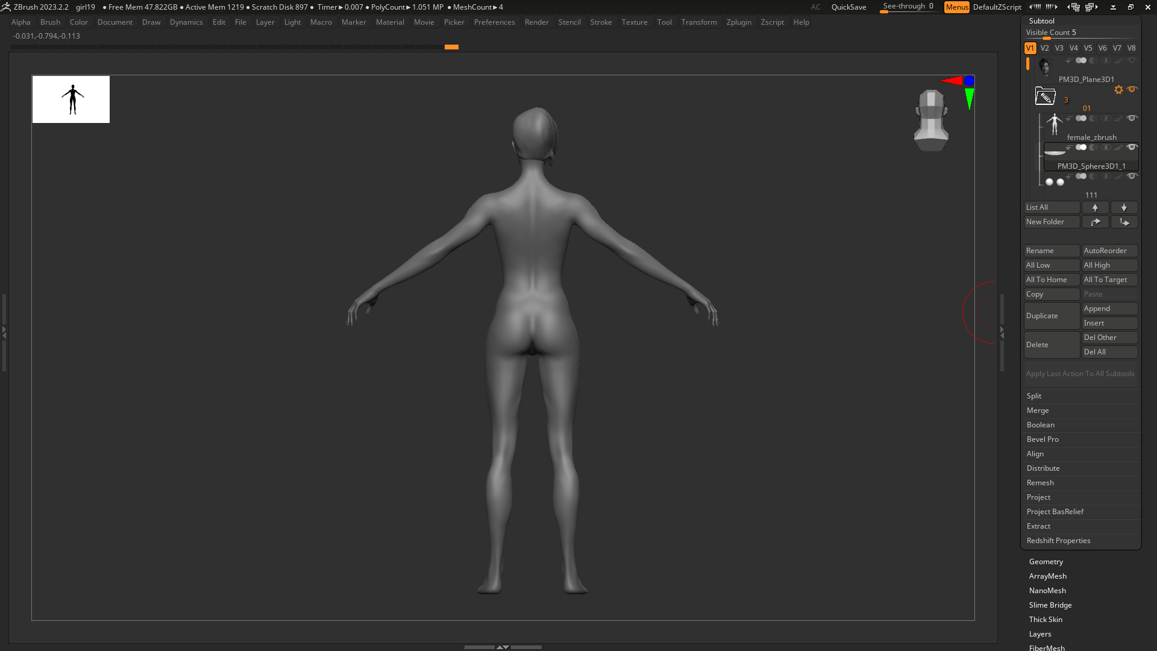Move selected subtool up with arrow icon
The image size is (1157, 651).
pos(1095,207)
